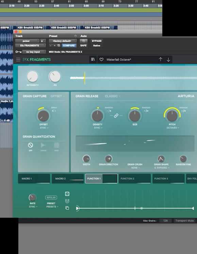The image size is (197, 254).
Task: Click the WIDTH knob
Action: [86, 159]
